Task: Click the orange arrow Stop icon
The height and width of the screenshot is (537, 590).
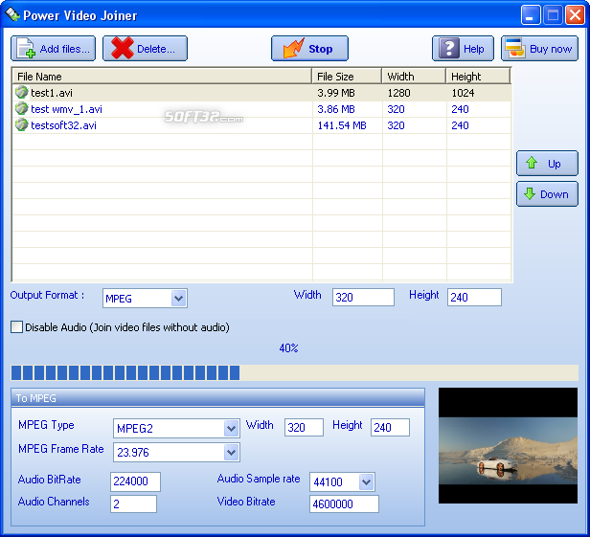Action: [x=293, y=48]
